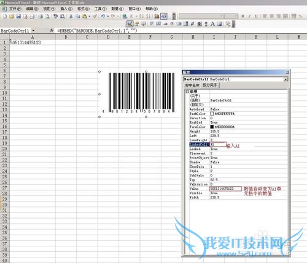The height and width of the screenshot is (263, 307).
Task: Toggle align left formatting
Action: [x=265, y=16]
